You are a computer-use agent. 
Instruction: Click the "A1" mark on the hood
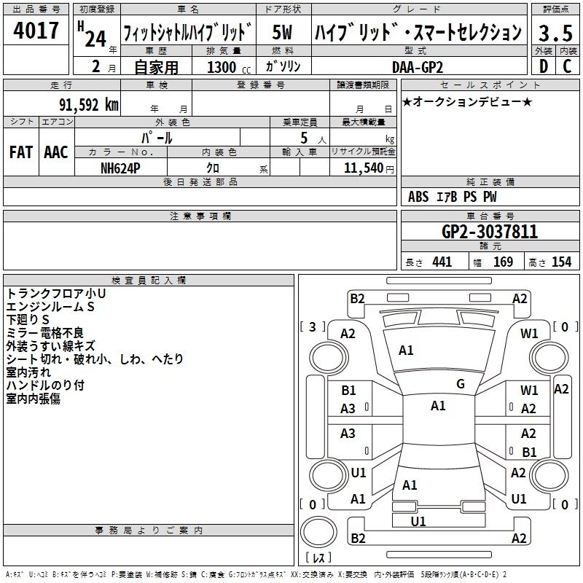pos(406,351)
